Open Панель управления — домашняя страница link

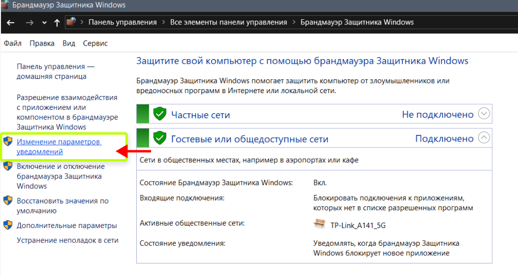[x=56, y=72]
